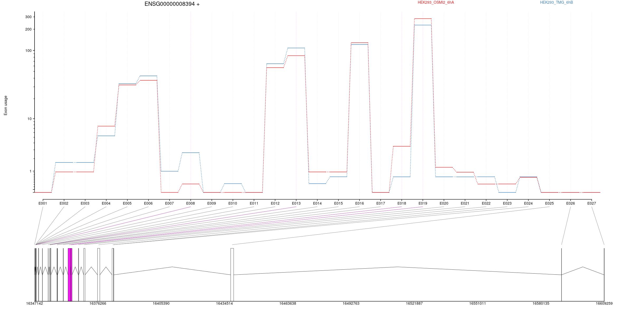
Task: Click the isolated exon box near 16434514
Action: [232, 275]
